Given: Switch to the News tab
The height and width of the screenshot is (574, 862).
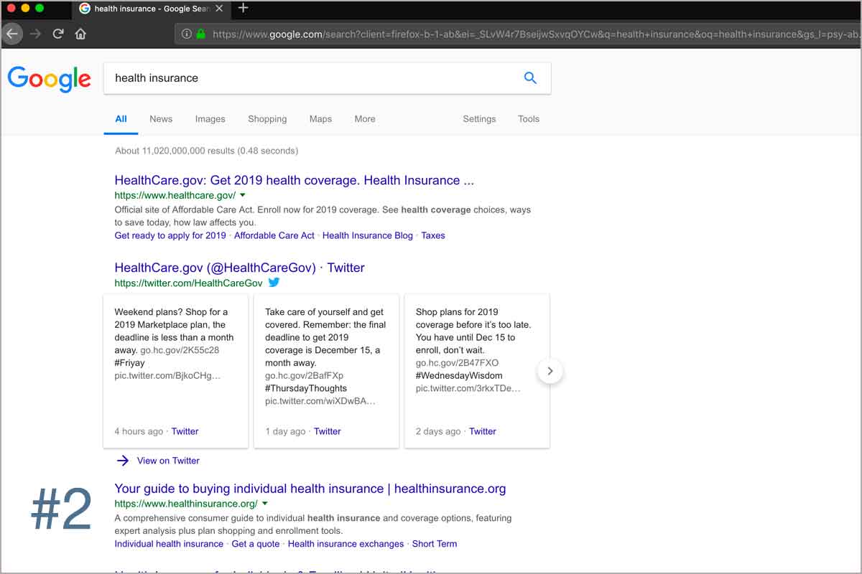Looking at the screenshot, I should (x=161, y=119).
